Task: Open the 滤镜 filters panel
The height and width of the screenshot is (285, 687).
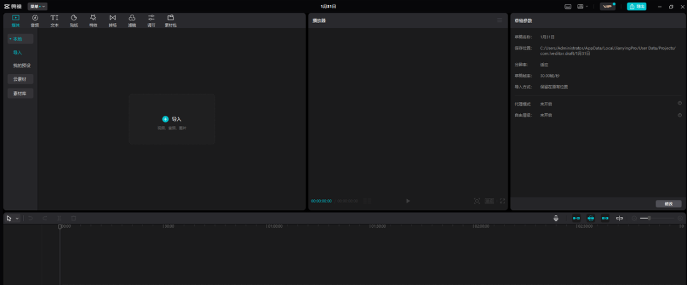Action: (132, 20)
